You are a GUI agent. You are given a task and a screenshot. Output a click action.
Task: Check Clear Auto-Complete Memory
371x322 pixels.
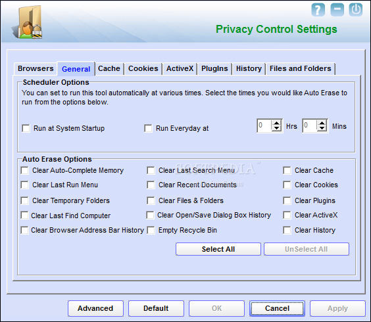pos(24,170)
